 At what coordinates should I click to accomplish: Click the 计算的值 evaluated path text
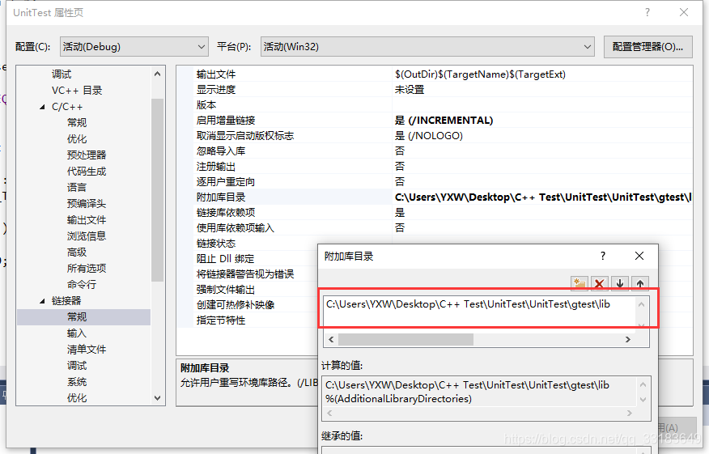click(x=467, y=385)
